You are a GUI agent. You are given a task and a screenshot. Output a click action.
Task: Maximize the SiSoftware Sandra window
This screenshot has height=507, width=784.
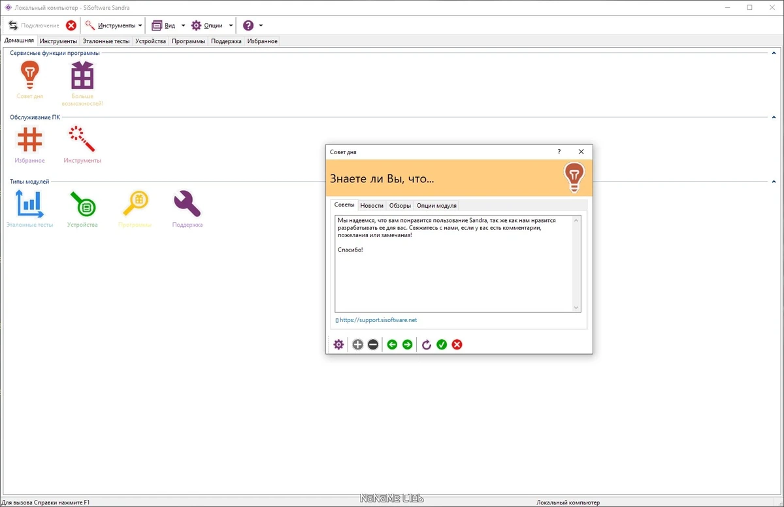click(x=749, y=7)
